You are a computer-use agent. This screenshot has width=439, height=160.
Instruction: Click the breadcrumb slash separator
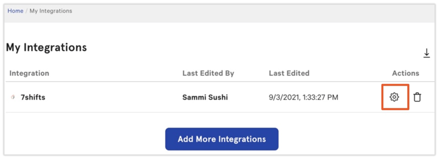[x=26, y=11]
